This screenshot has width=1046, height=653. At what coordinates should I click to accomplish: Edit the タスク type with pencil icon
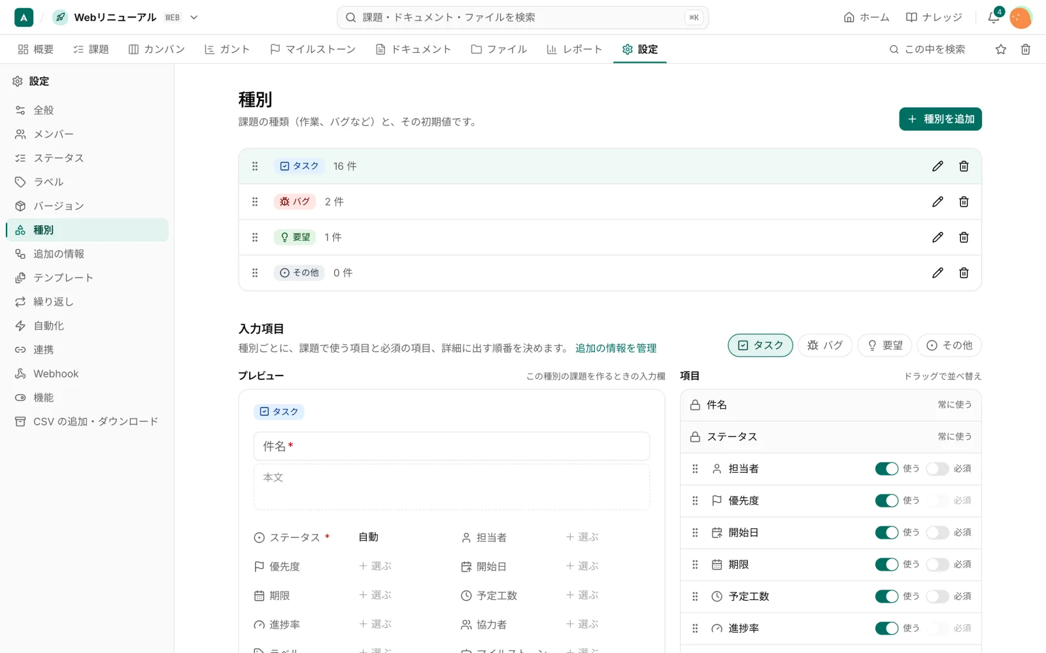(937, 166)
